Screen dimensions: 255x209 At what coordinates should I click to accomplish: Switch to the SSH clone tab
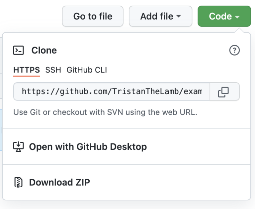pyautogui.click(x=53, y=70)
